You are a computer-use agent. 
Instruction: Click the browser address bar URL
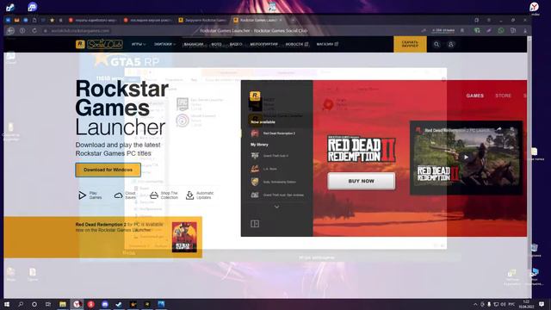pos(80,31)
